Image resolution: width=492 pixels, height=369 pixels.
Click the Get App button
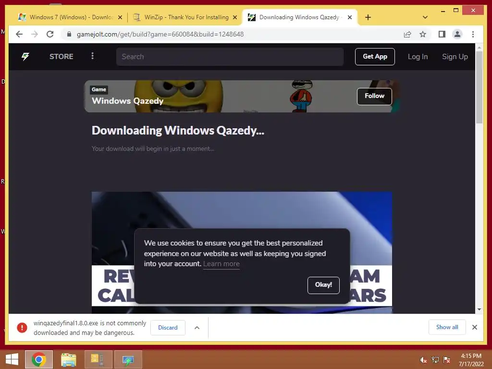(x=375, y=57)
